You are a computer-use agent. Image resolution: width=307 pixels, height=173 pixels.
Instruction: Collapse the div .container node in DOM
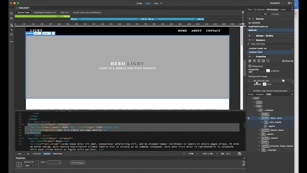tap(257, 110)
